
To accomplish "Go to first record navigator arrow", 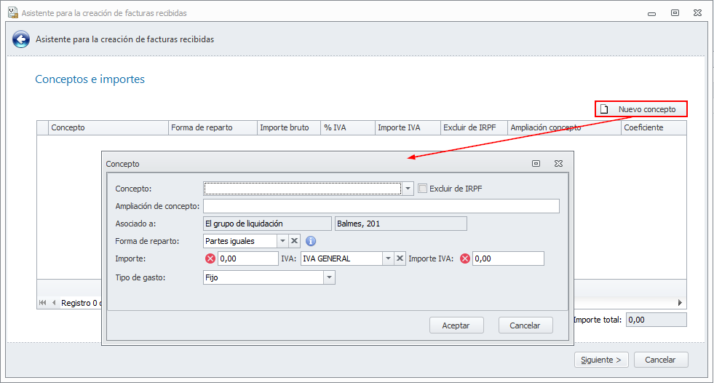I will (x=43, y=303).
